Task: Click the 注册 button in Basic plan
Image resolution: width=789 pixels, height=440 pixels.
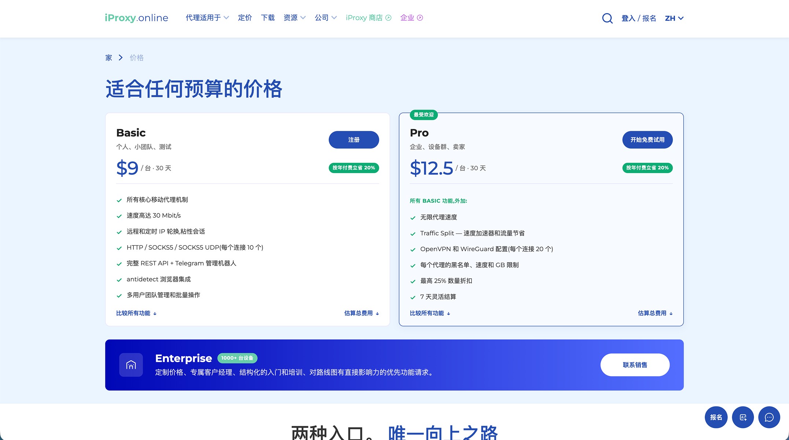Action: point(354,140)
